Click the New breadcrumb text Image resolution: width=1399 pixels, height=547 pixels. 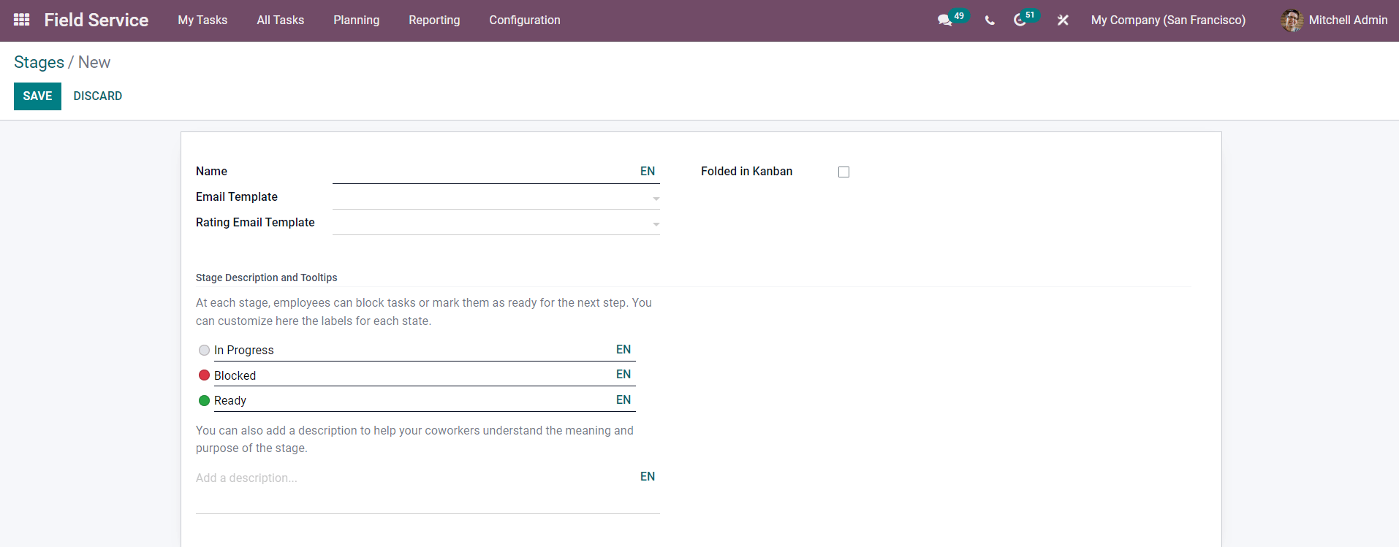pyautogui.click(x=94, y=63)
